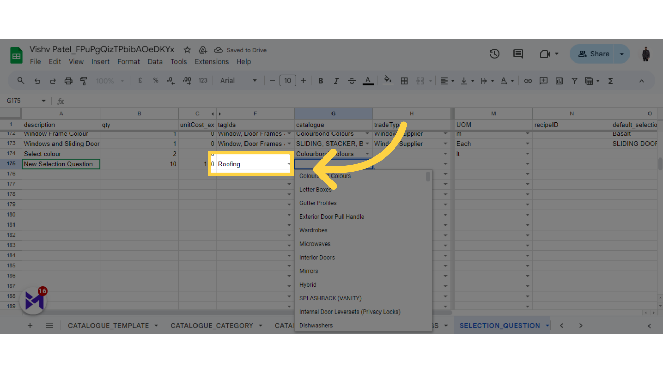The width and height of the screenshot is (663, 373).
Task: Open the tradeType column H dropdown
Action: [x=445, y=163]
